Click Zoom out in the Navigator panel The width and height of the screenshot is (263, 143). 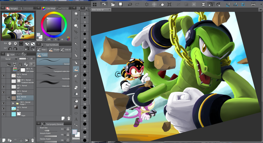tap(10, 44)
